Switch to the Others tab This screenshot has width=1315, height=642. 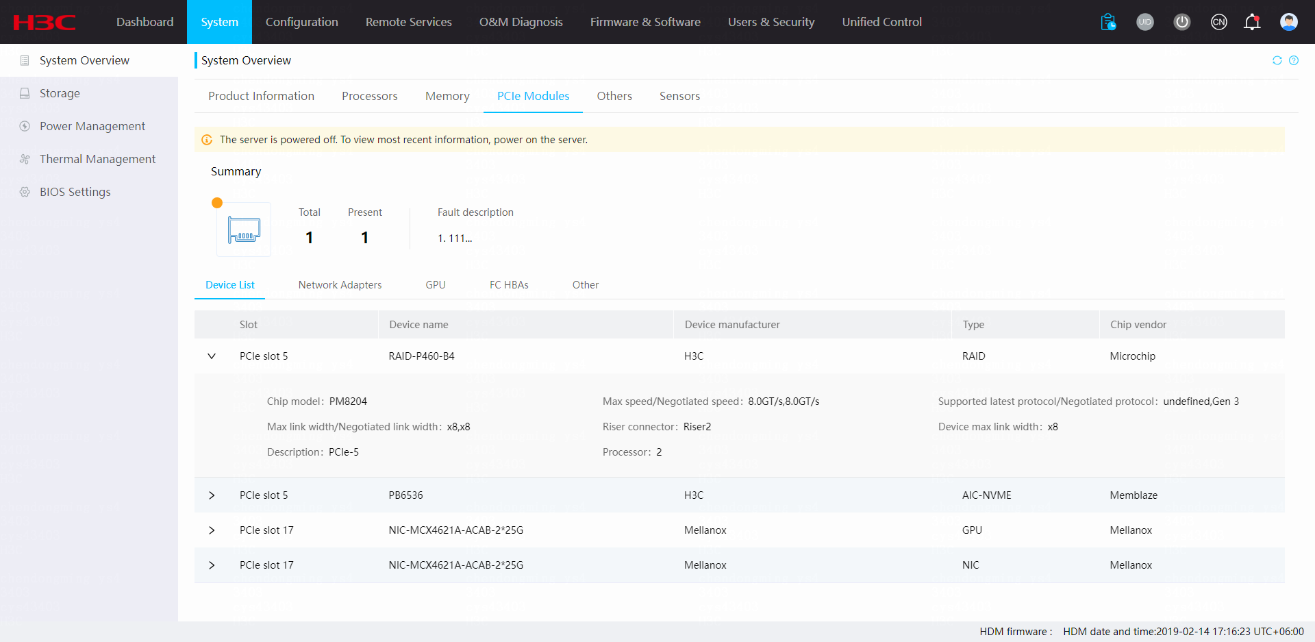[614, 96]
